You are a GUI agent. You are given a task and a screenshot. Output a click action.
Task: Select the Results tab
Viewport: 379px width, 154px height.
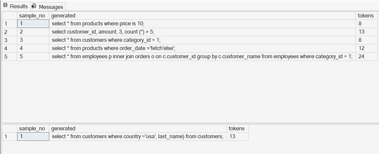point(16,6)
